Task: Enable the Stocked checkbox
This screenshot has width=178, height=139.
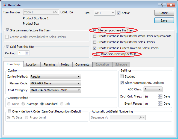Action: tap(122, 76)
